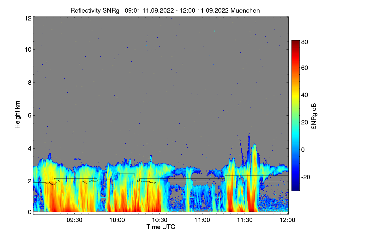Click the 11:30 time tick label
This screenshot has height=252, width=379.
[244, 220]
